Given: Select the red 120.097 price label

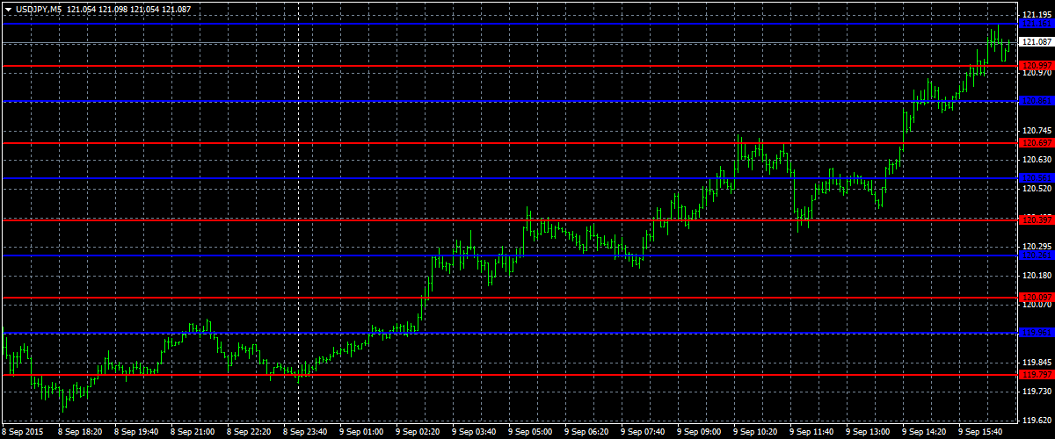Looking at the screenshot, I should 1036,297.
